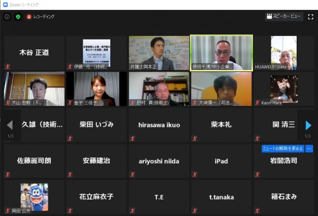
Task: Click muted mic icon on 木谷 正道 tile
Action: point(7,67)
